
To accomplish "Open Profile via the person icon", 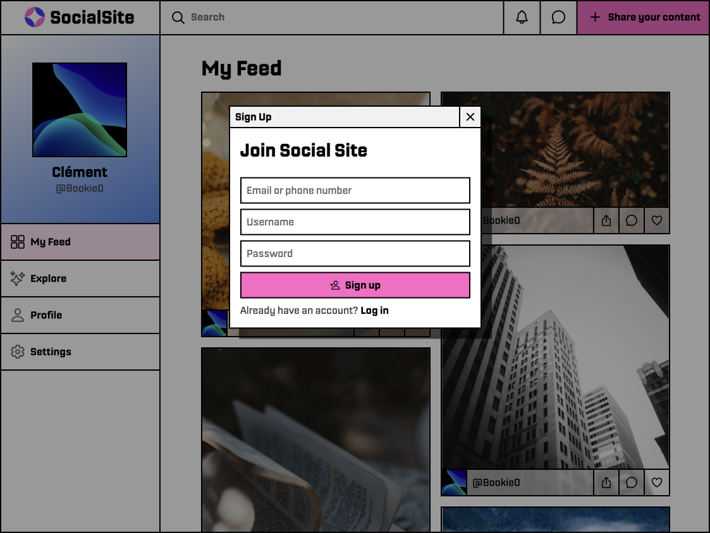I will click(18, 314).
